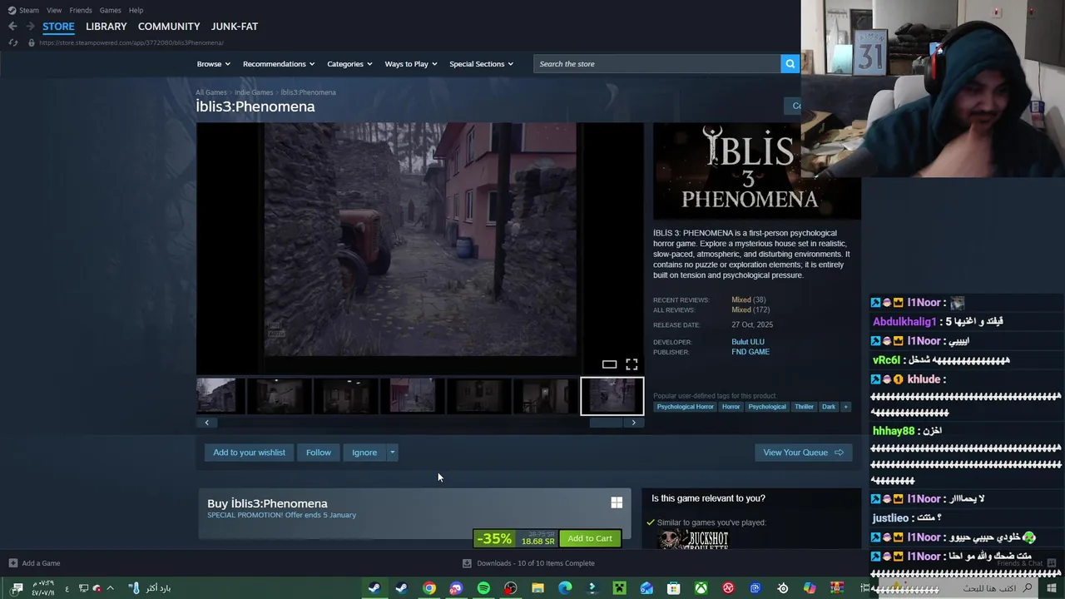The height and width of the screenshot is (599, 1065).
Task: Click the Windows Start button
Action: click(1051, 588)
